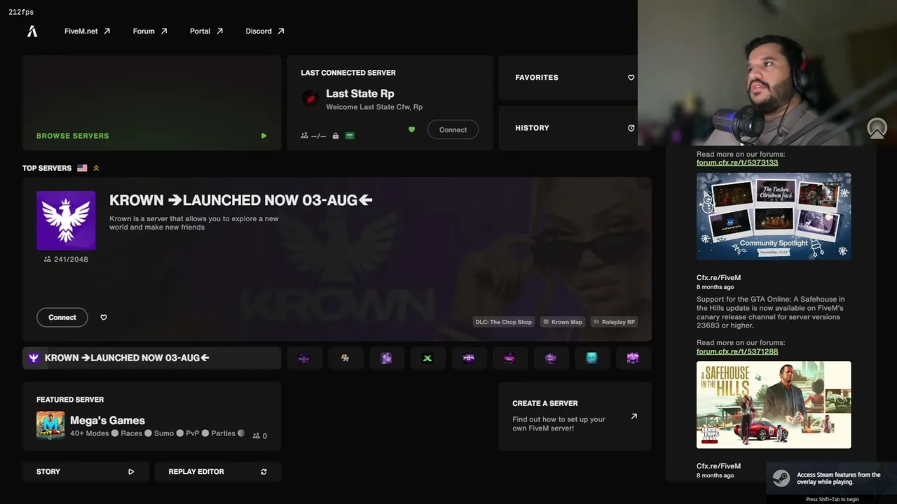The height and width of the screenshot is (504, 897).
Task: Select the green X server icon
Action: tap(427, 358)
